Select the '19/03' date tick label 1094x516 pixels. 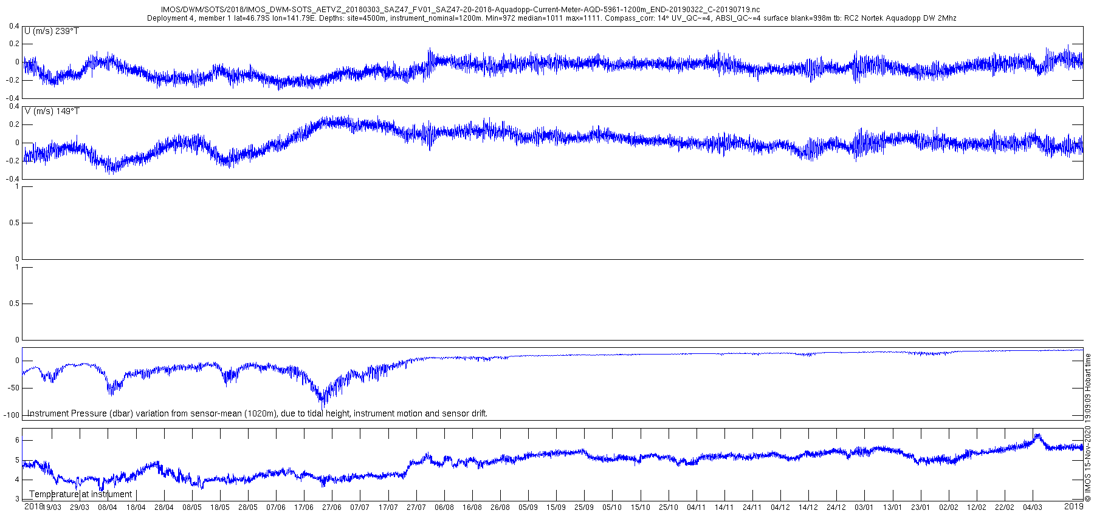pos(52,508)
